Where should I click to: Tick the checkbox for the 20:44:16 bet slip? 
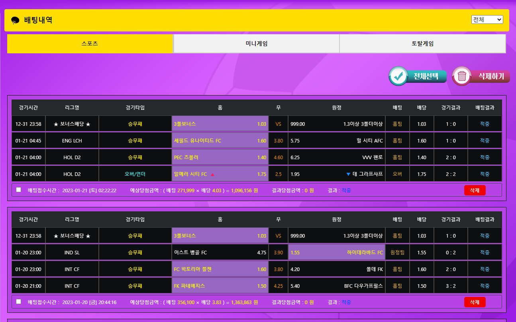(19, 302)
